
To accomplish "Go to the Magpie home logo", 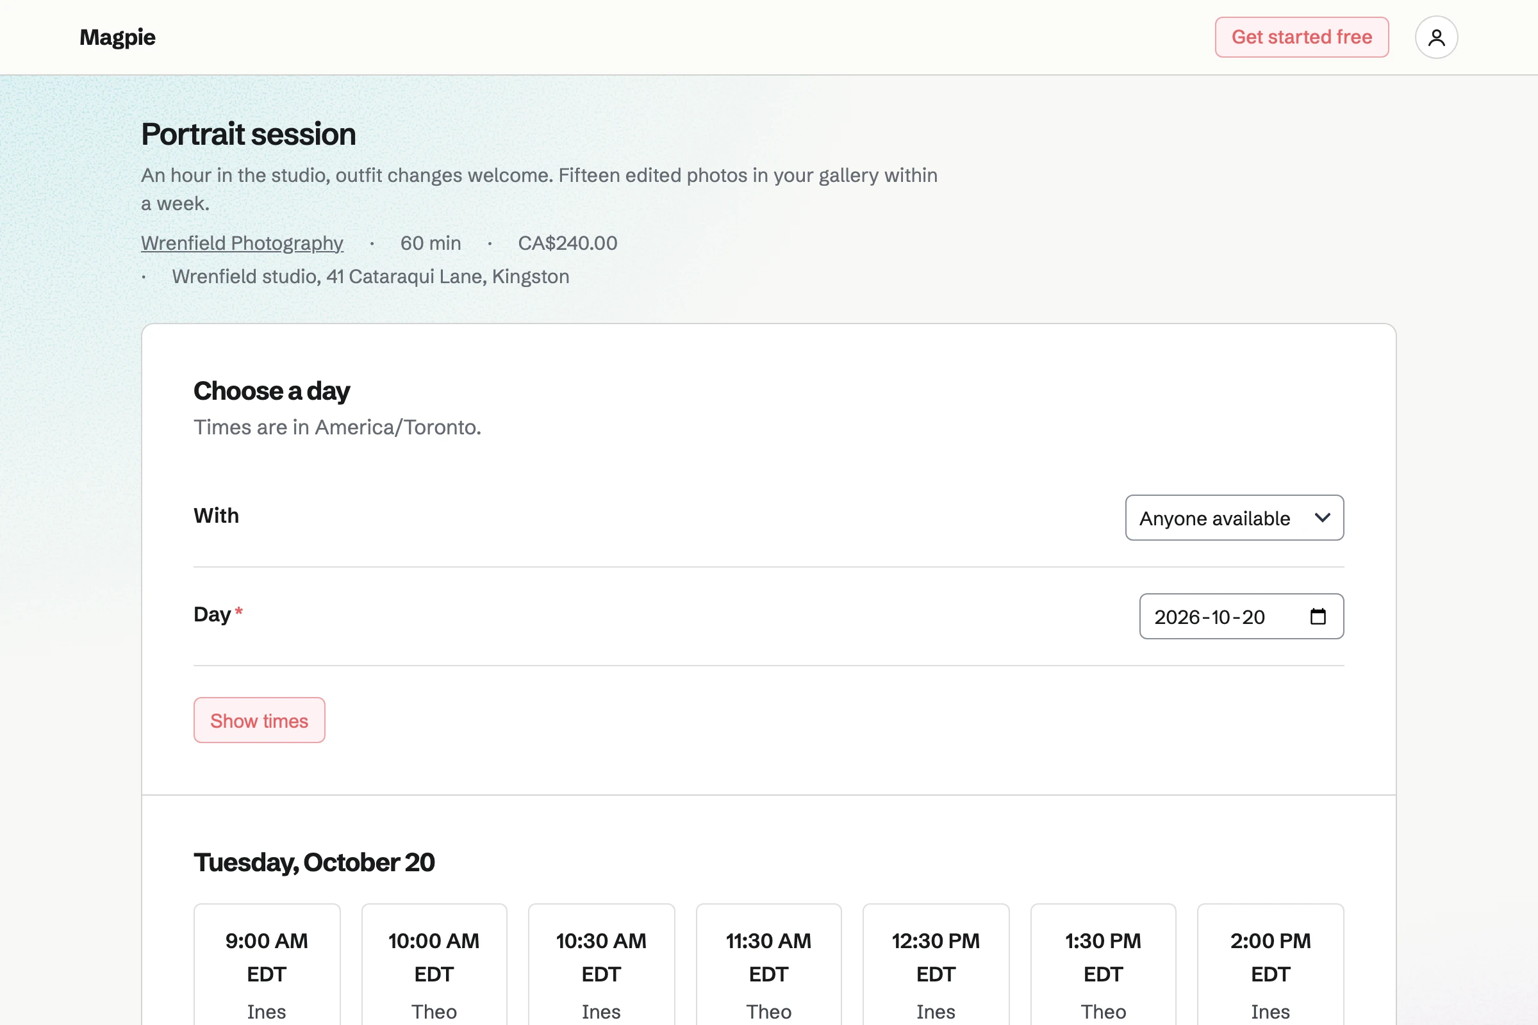I will [x=118, y=37].
